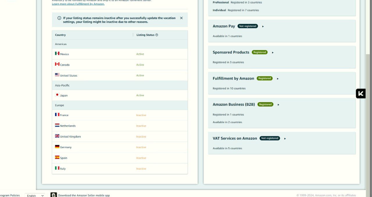The width and height of the screenshot is (372, 197).
Task: Expand the Fulfillment by Amazon section arrow
Action: (x=278, y=79)
